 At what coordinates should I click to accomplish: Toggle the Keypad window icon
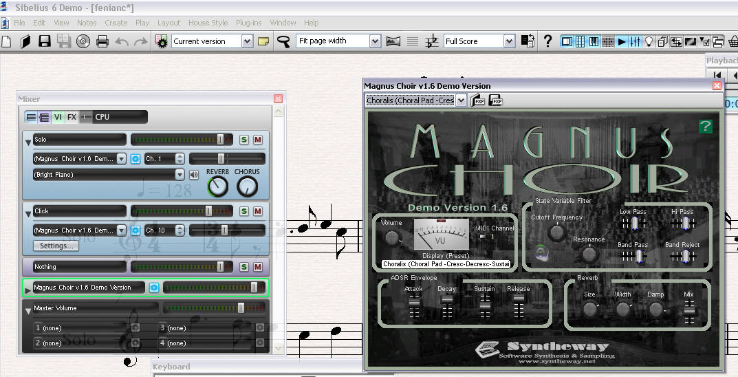[x=580, y=41]
